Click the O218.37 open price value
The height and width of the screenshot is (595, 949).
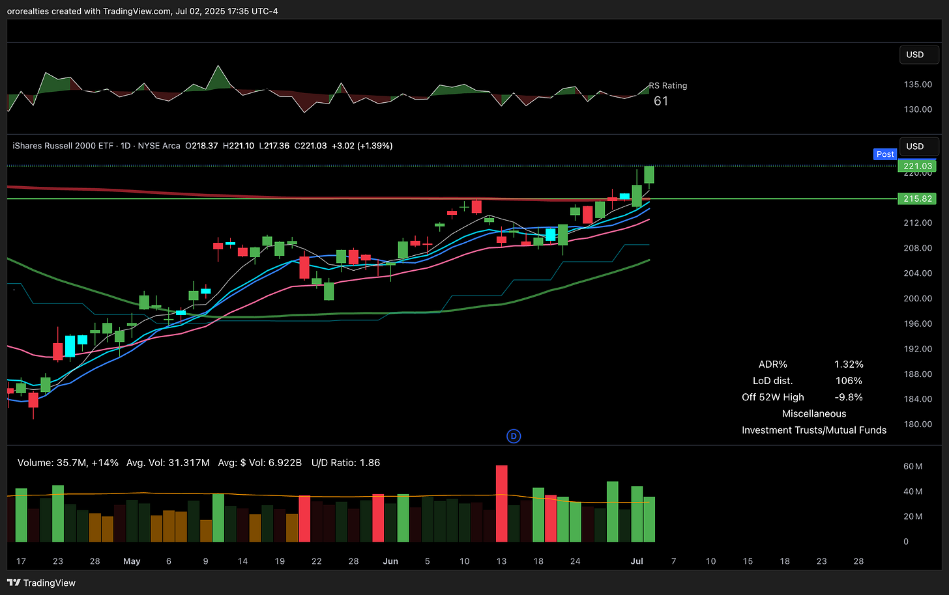coord(201,146)
